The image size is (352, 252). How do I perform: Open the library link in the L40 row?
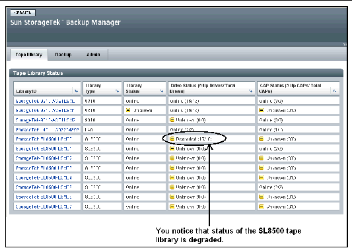pos(47,129)
